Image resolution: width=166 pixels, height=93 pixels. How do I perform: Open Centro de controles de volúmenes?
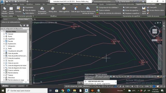tap(109, 13)
